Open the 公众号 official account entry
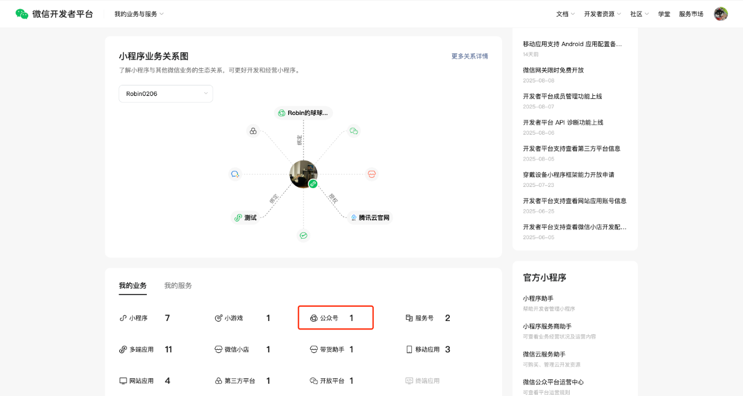743x396 pixels. pos(329,318)
